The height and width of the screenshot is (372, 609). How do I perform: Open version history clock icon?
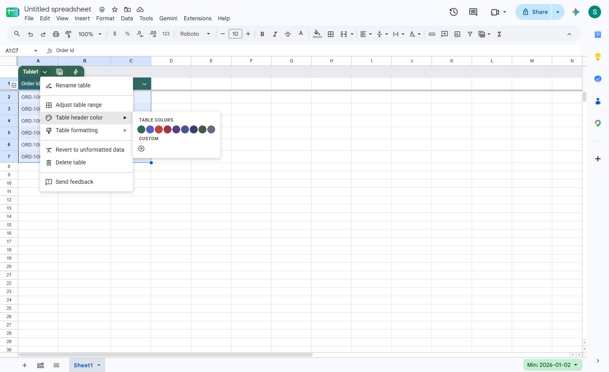coord(454,12)
